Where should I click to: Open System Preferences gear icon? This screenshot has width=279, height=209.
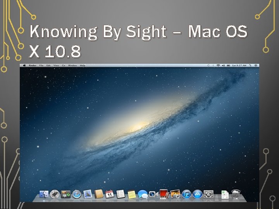pyautogui.click(x=208, y=194)
